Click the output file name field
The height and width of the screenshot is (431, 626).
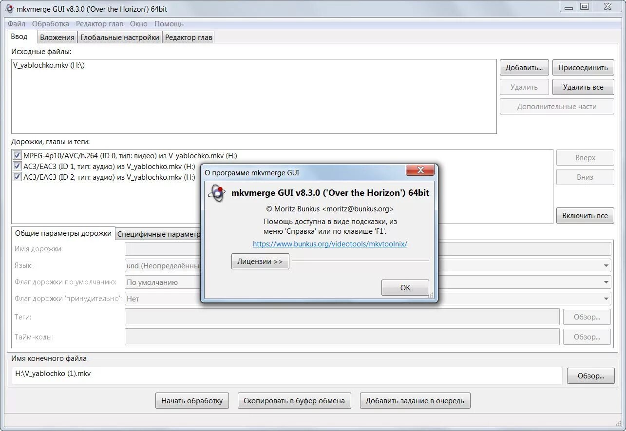click(286, 375)
